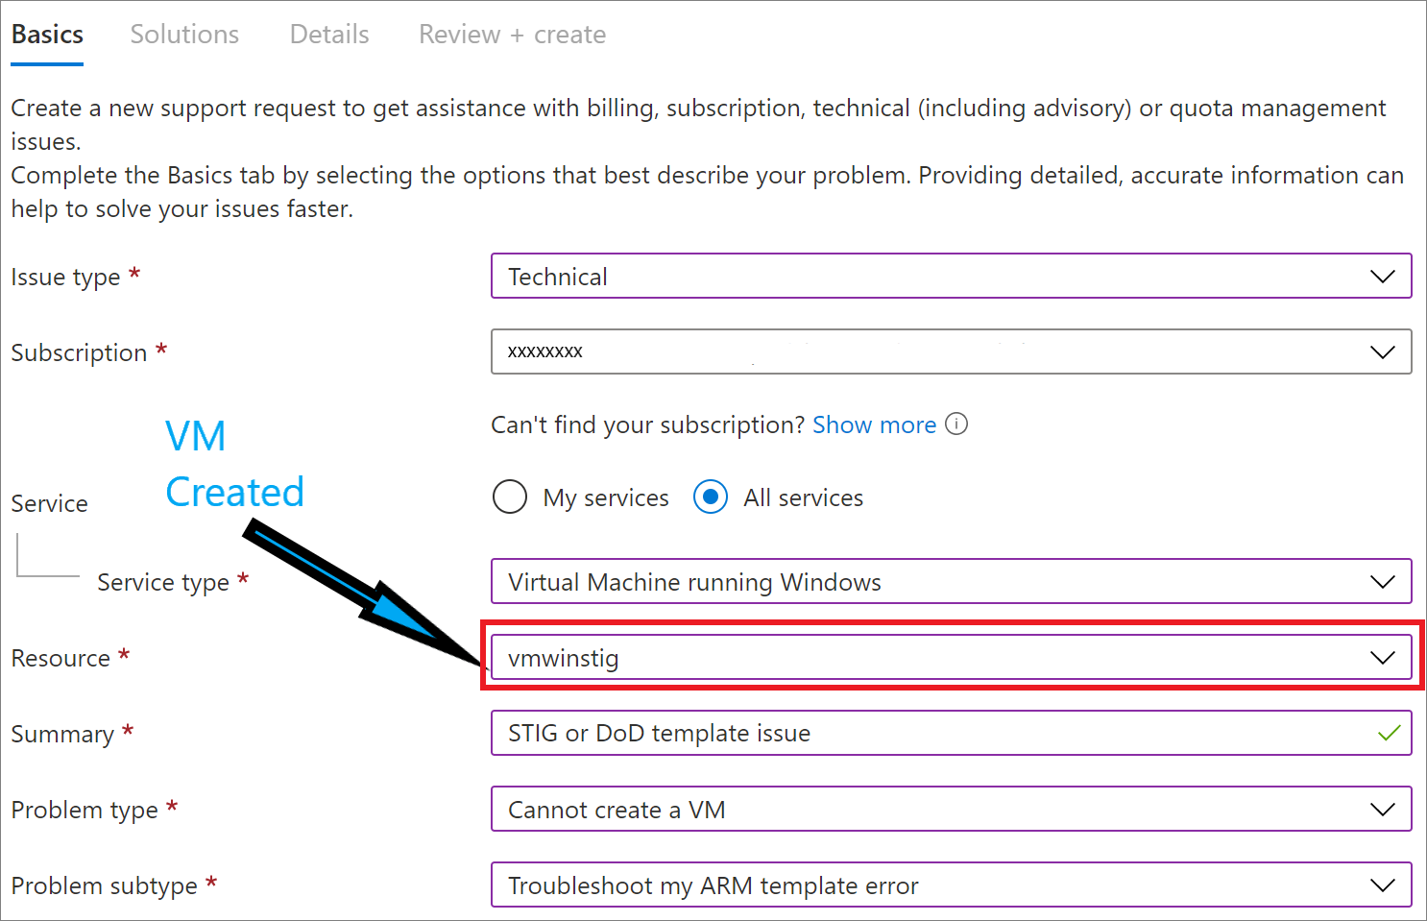This screenshot has height=921, width=1427.
Task: Click the info icon beside Show more
Action: [956, 424]
